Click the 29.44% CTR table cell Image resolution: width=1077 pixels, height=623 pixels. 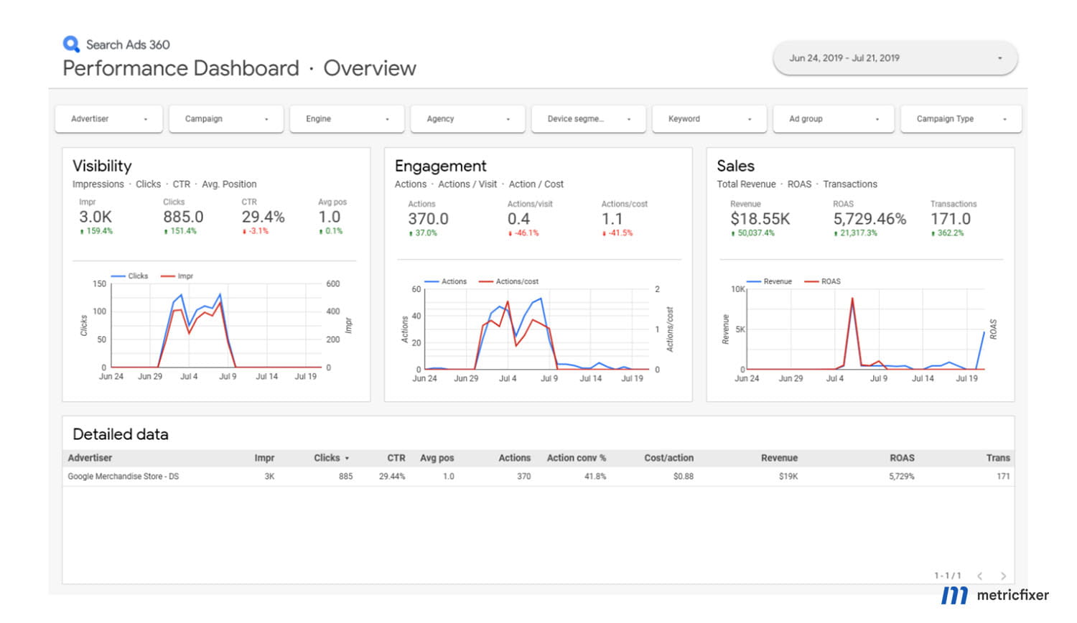coord(392,477)
